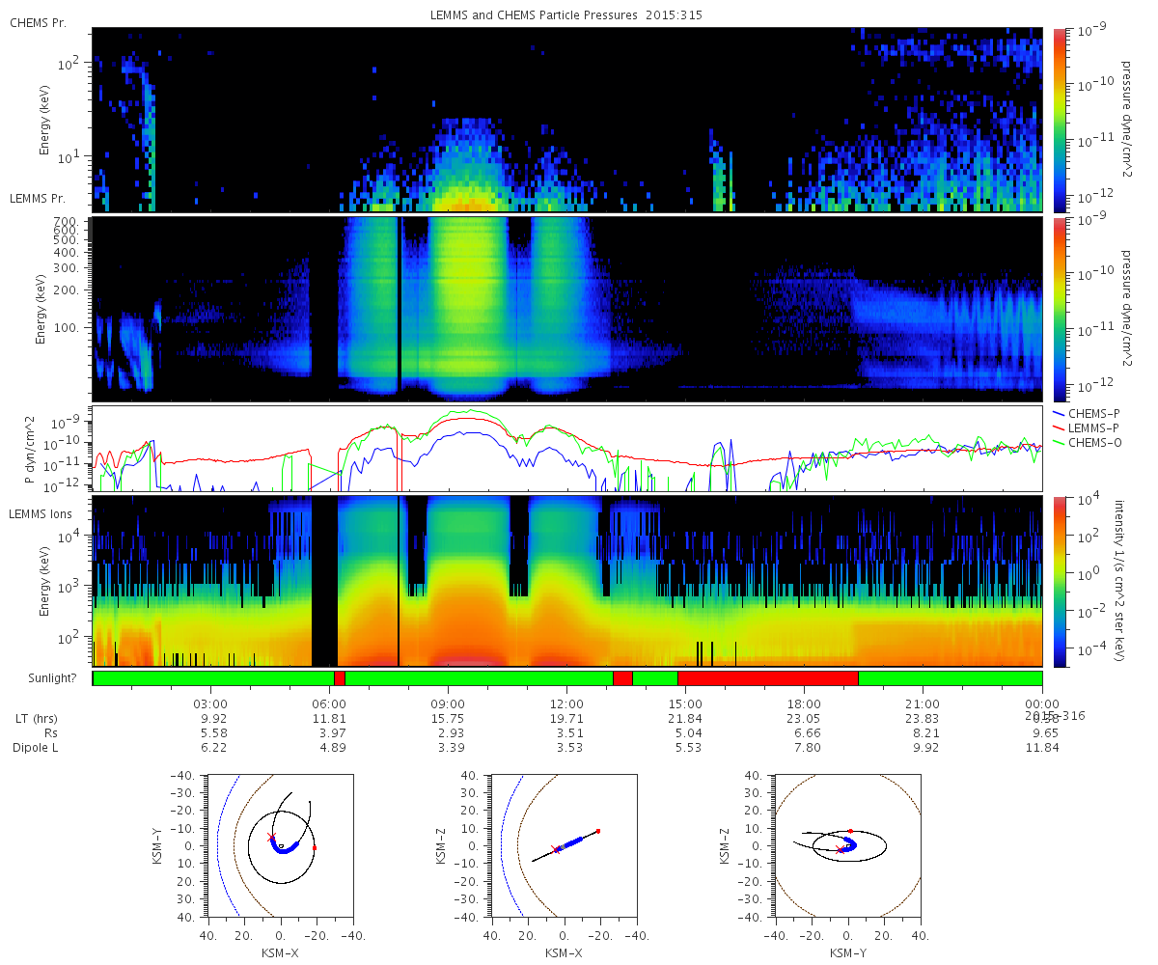This screenshot has height=965, width=1158.
Task: Click the red X marker in KSM-X/KSM-Y plot
Action: [x=272, y=837]
